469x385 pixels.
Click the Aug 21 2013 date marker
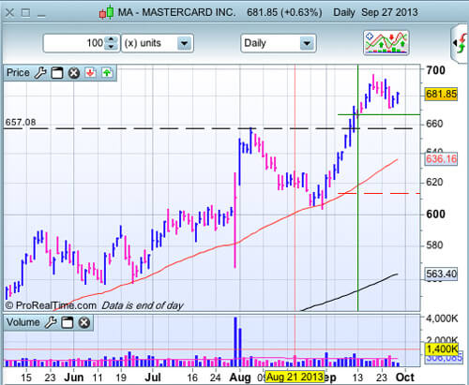295,377
